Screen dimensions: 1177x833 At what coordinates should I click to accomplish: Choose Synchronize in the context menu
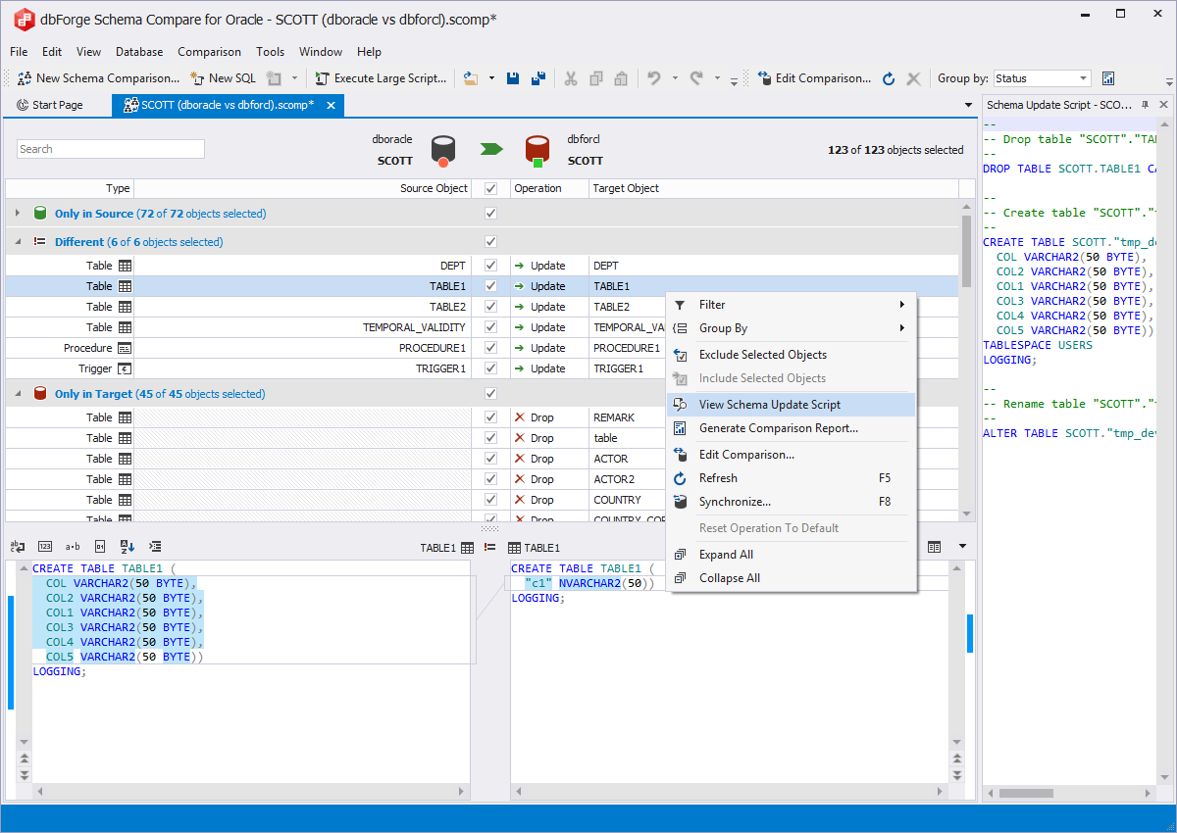[x=792, y=502]
